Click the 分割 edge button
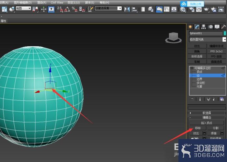227x162 pixels. (216, 128)
